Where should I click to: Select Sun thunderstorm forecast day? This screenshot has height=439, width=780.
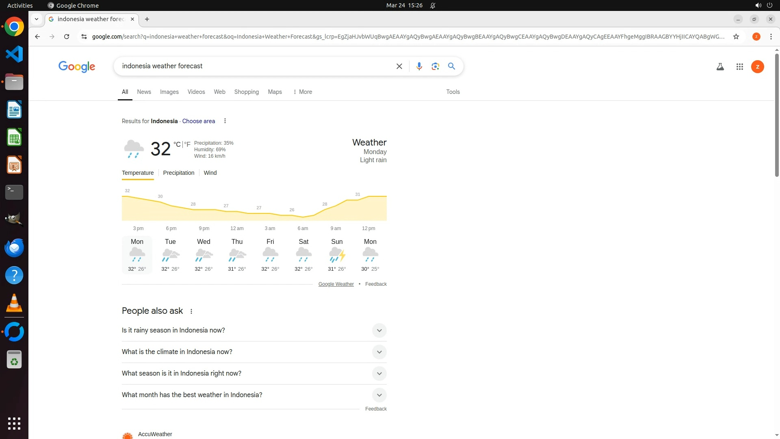tap(337, 254)
